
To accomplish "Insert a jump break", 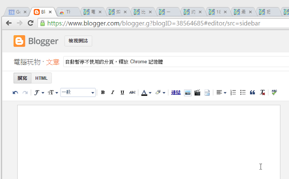I will [207, 92].
